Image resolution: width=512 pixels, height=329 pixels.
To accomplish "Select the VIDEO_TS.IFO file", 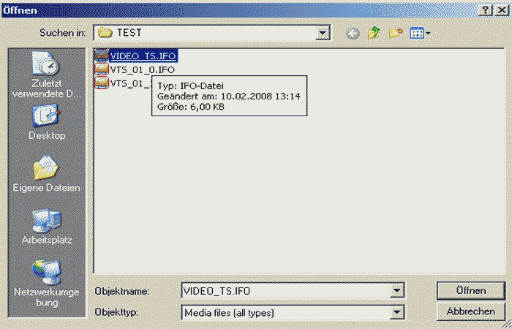I will click(143, 56).
